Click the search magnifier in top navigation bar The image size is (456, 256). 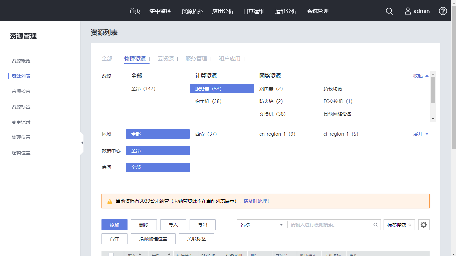(x=389, y=11)
